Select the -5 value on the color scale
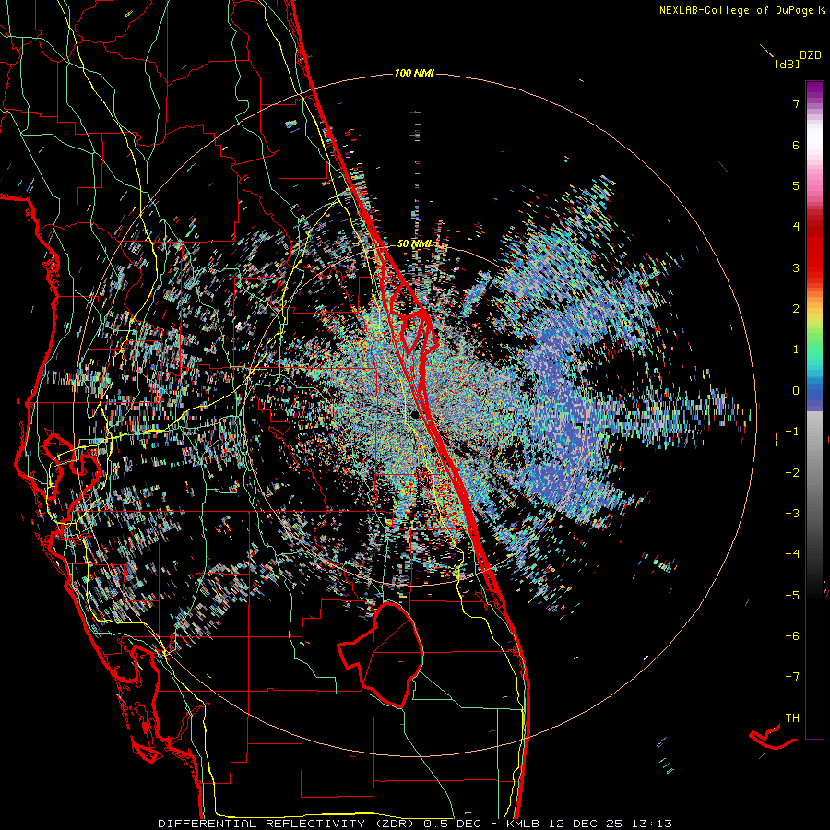 tap(792, 596)
